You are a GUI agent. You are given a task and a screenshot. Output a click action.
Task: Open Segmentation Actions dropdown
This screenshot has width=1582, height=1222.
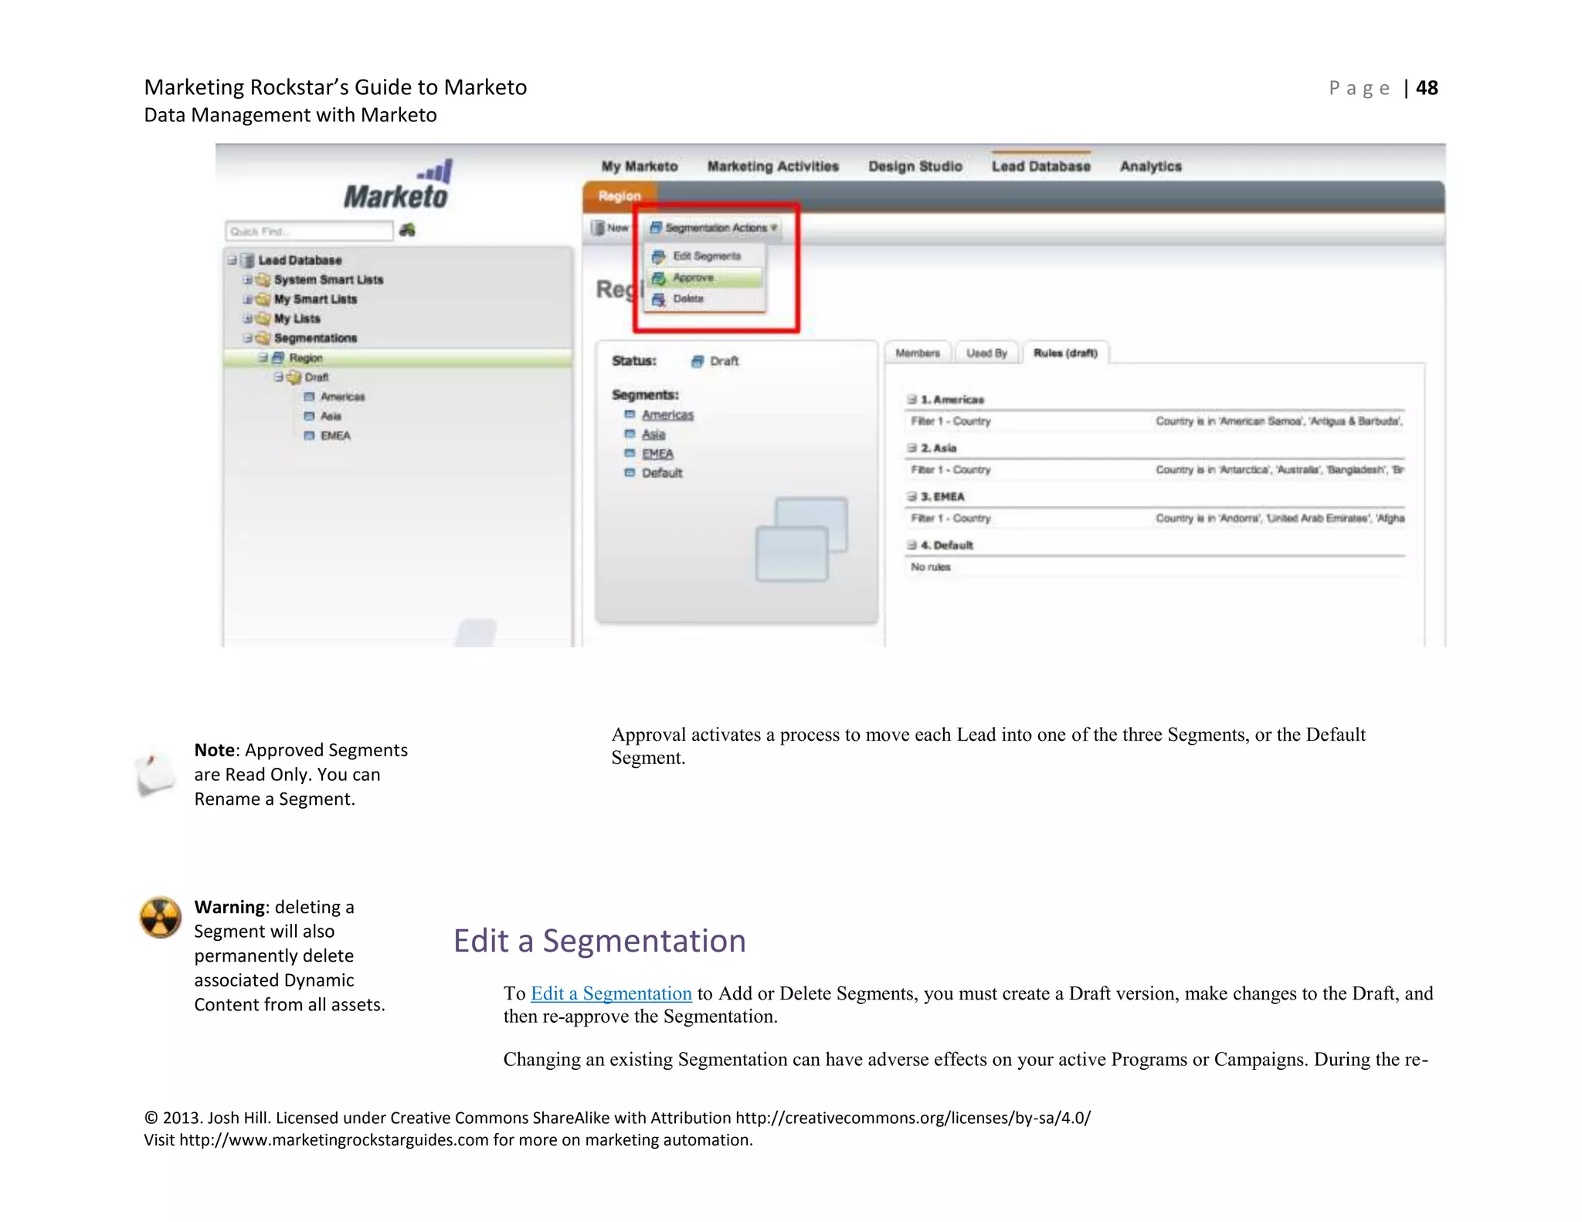click(714, 228)
